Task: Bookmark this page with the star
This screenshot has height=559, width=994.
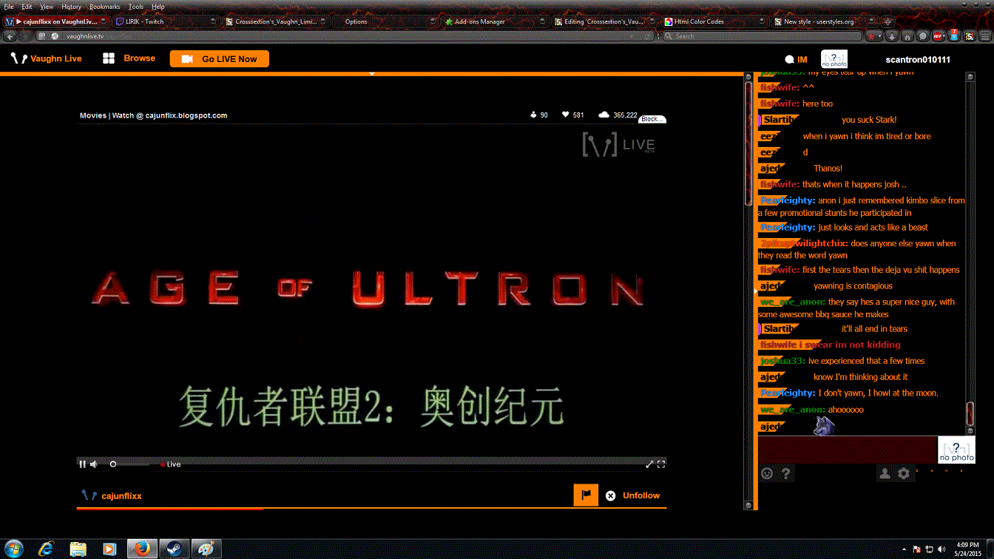Action: click(870, 36)
